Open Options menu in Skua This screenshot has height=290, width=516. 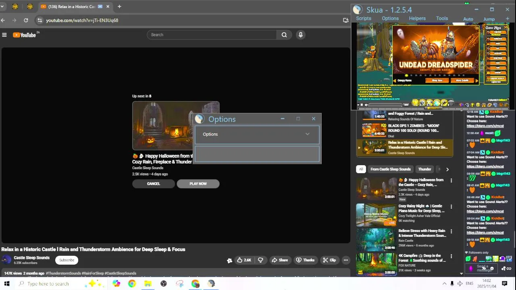click(390, 19)
